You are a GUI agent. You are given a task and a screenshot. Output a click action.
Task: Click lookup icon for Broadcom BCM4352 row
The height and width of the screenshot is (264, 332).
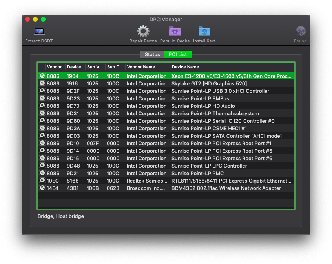coord(42,188)
